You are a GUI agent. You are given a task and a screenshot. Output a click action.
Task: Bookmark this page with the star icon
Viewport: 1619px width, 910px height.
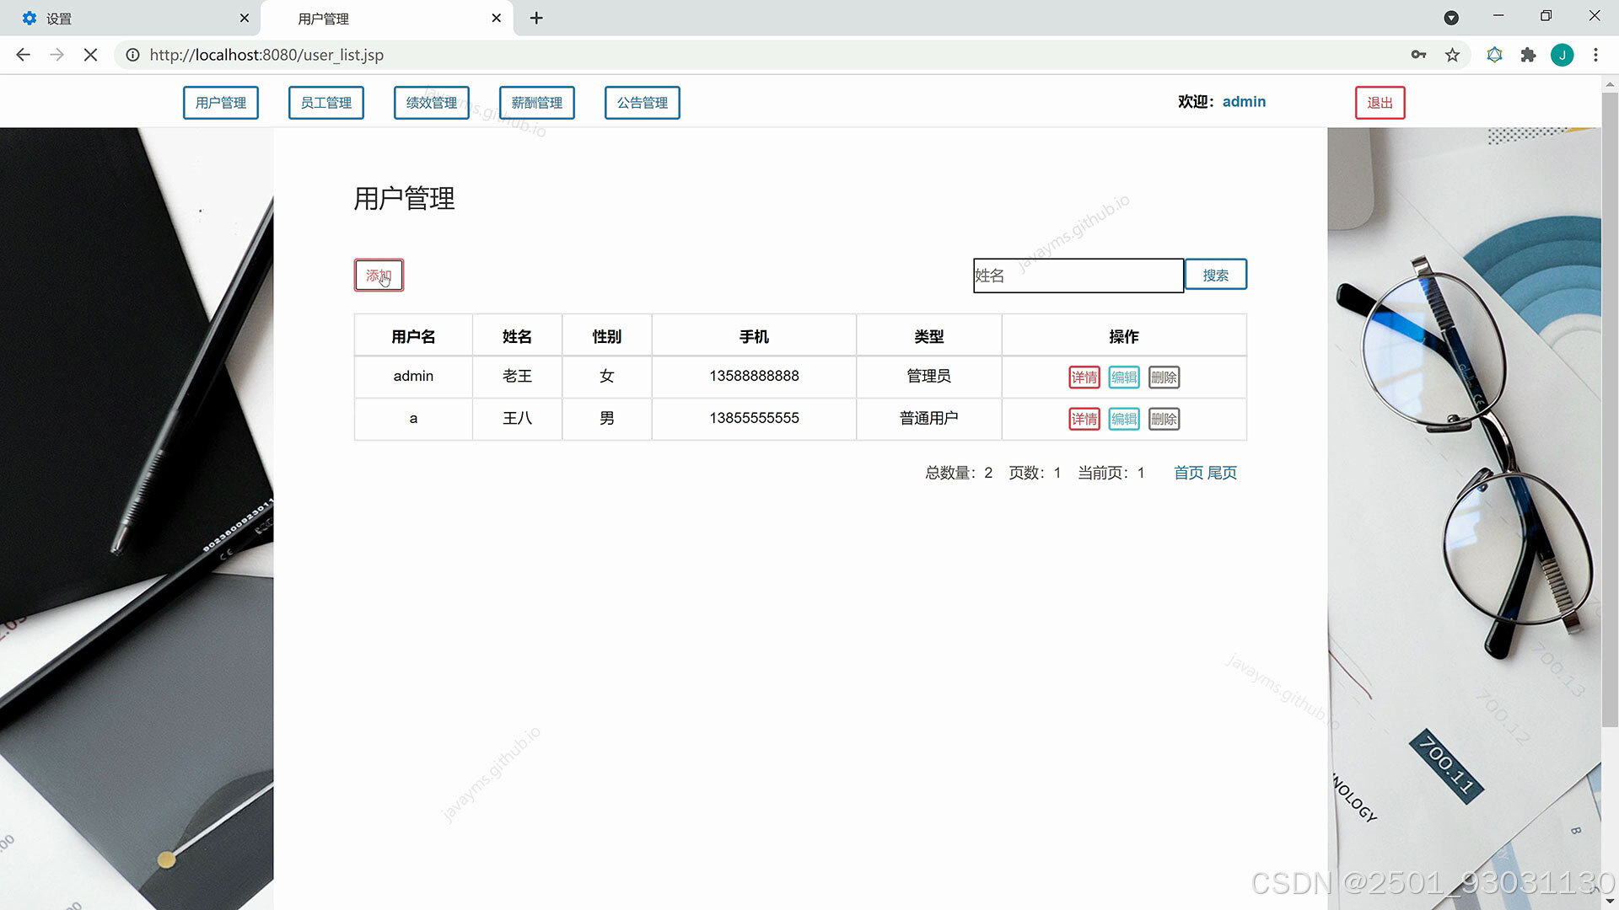[x=1452, y=55]
